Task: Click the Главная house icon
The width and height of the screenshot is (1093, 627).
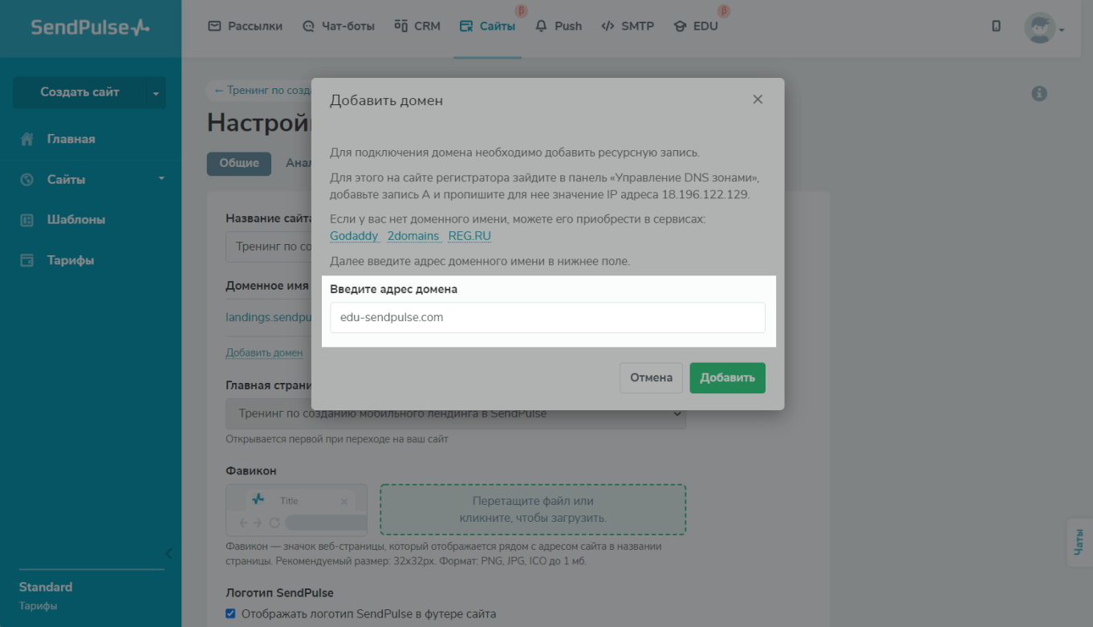Action: point(27,139)
